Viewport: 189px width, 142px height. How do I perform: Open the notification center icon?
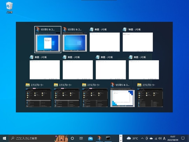[183, 138]
